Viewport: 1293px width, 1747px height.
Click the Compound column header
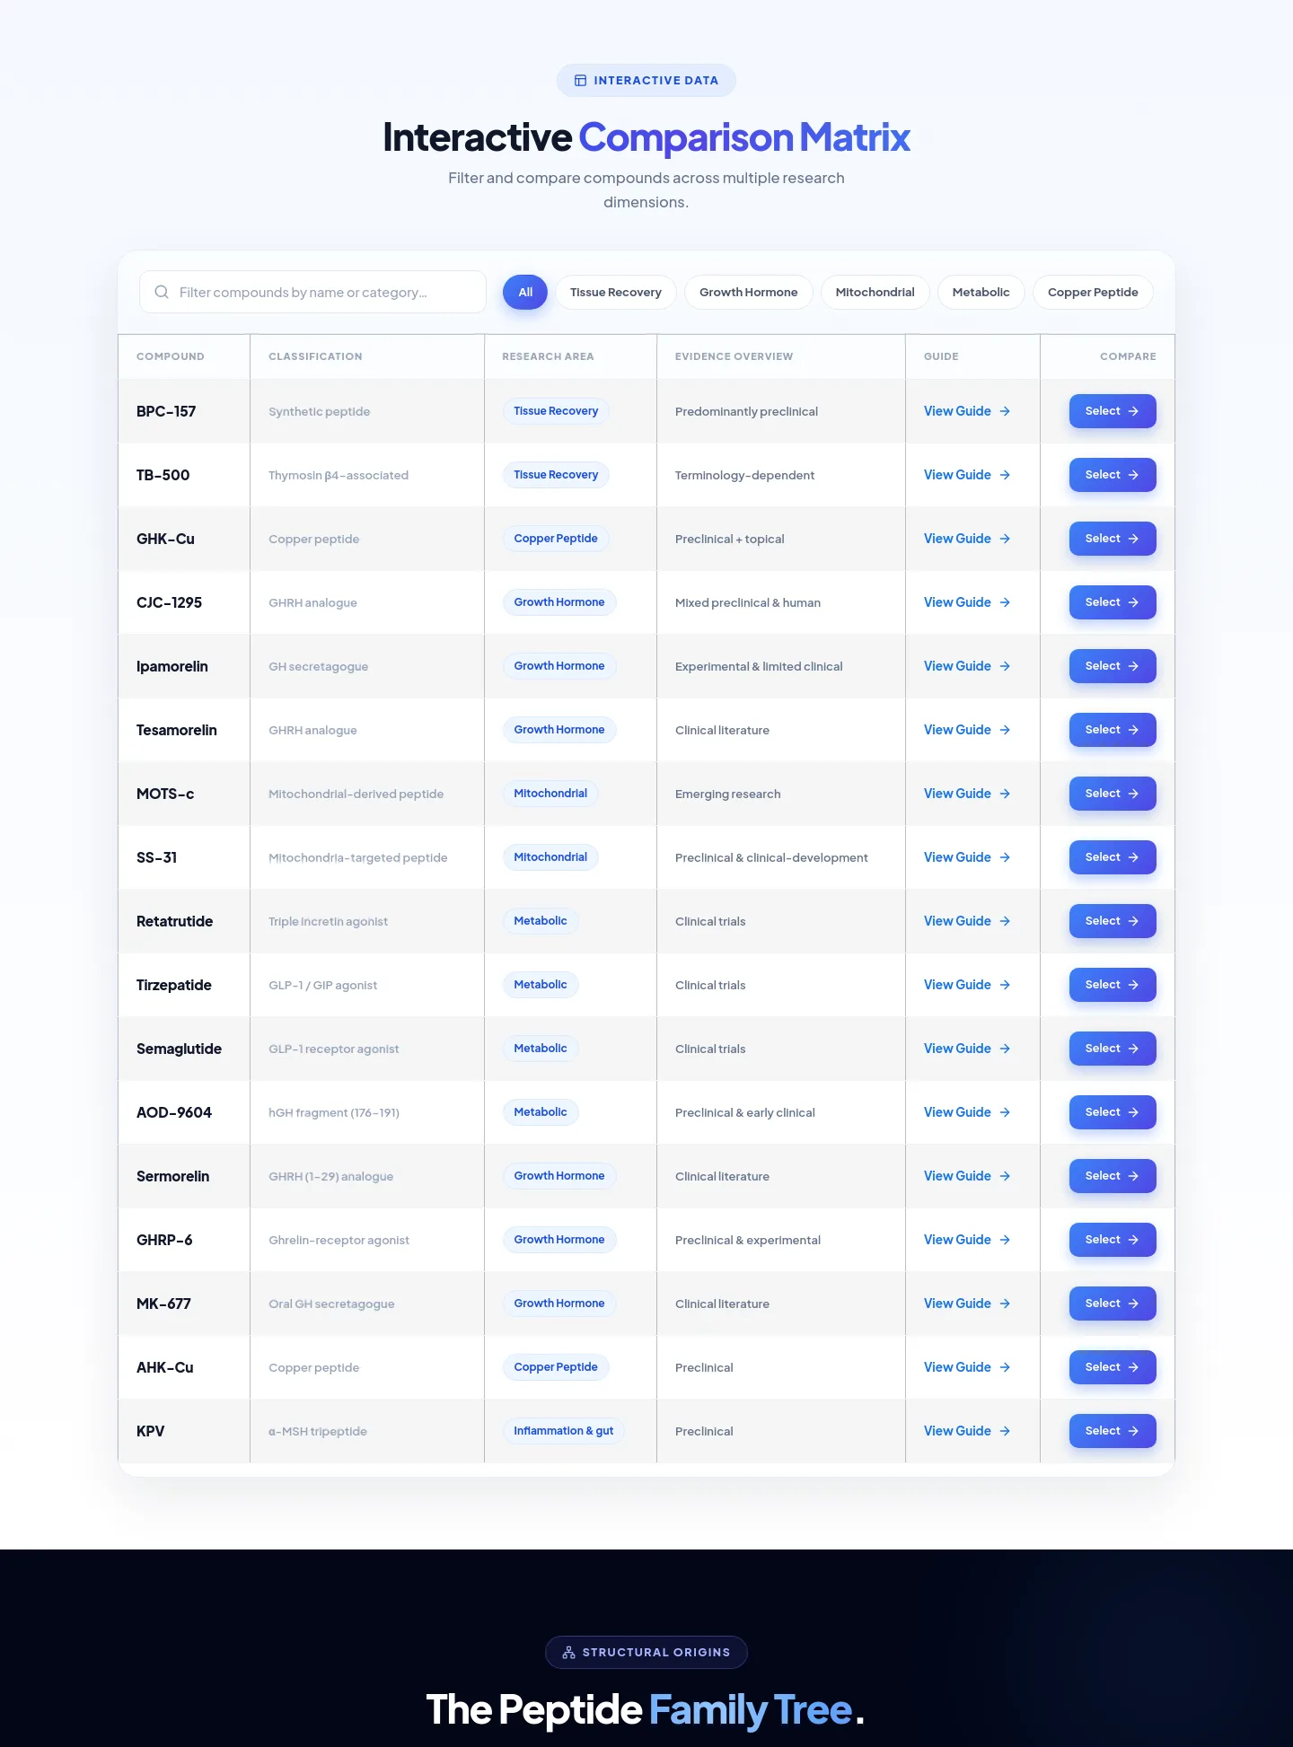(x=171, y=356)
